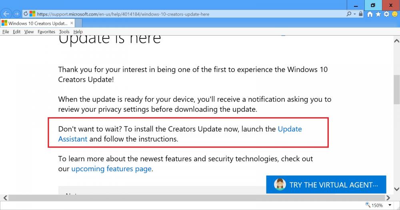
Task: Open the View menu
Action: pyautogui.click(x=29, y=32)
